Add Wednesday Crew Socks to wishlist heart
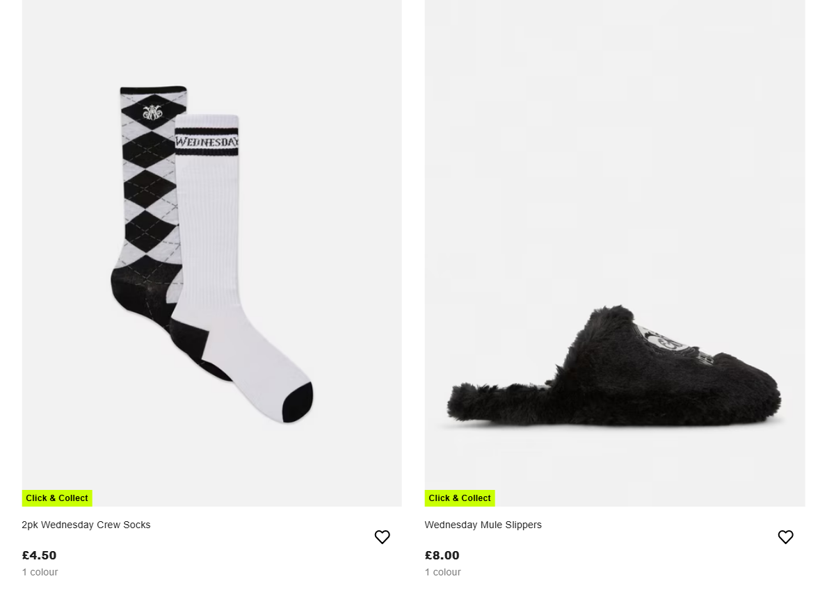The image size is (827, 590). [382, 536]
